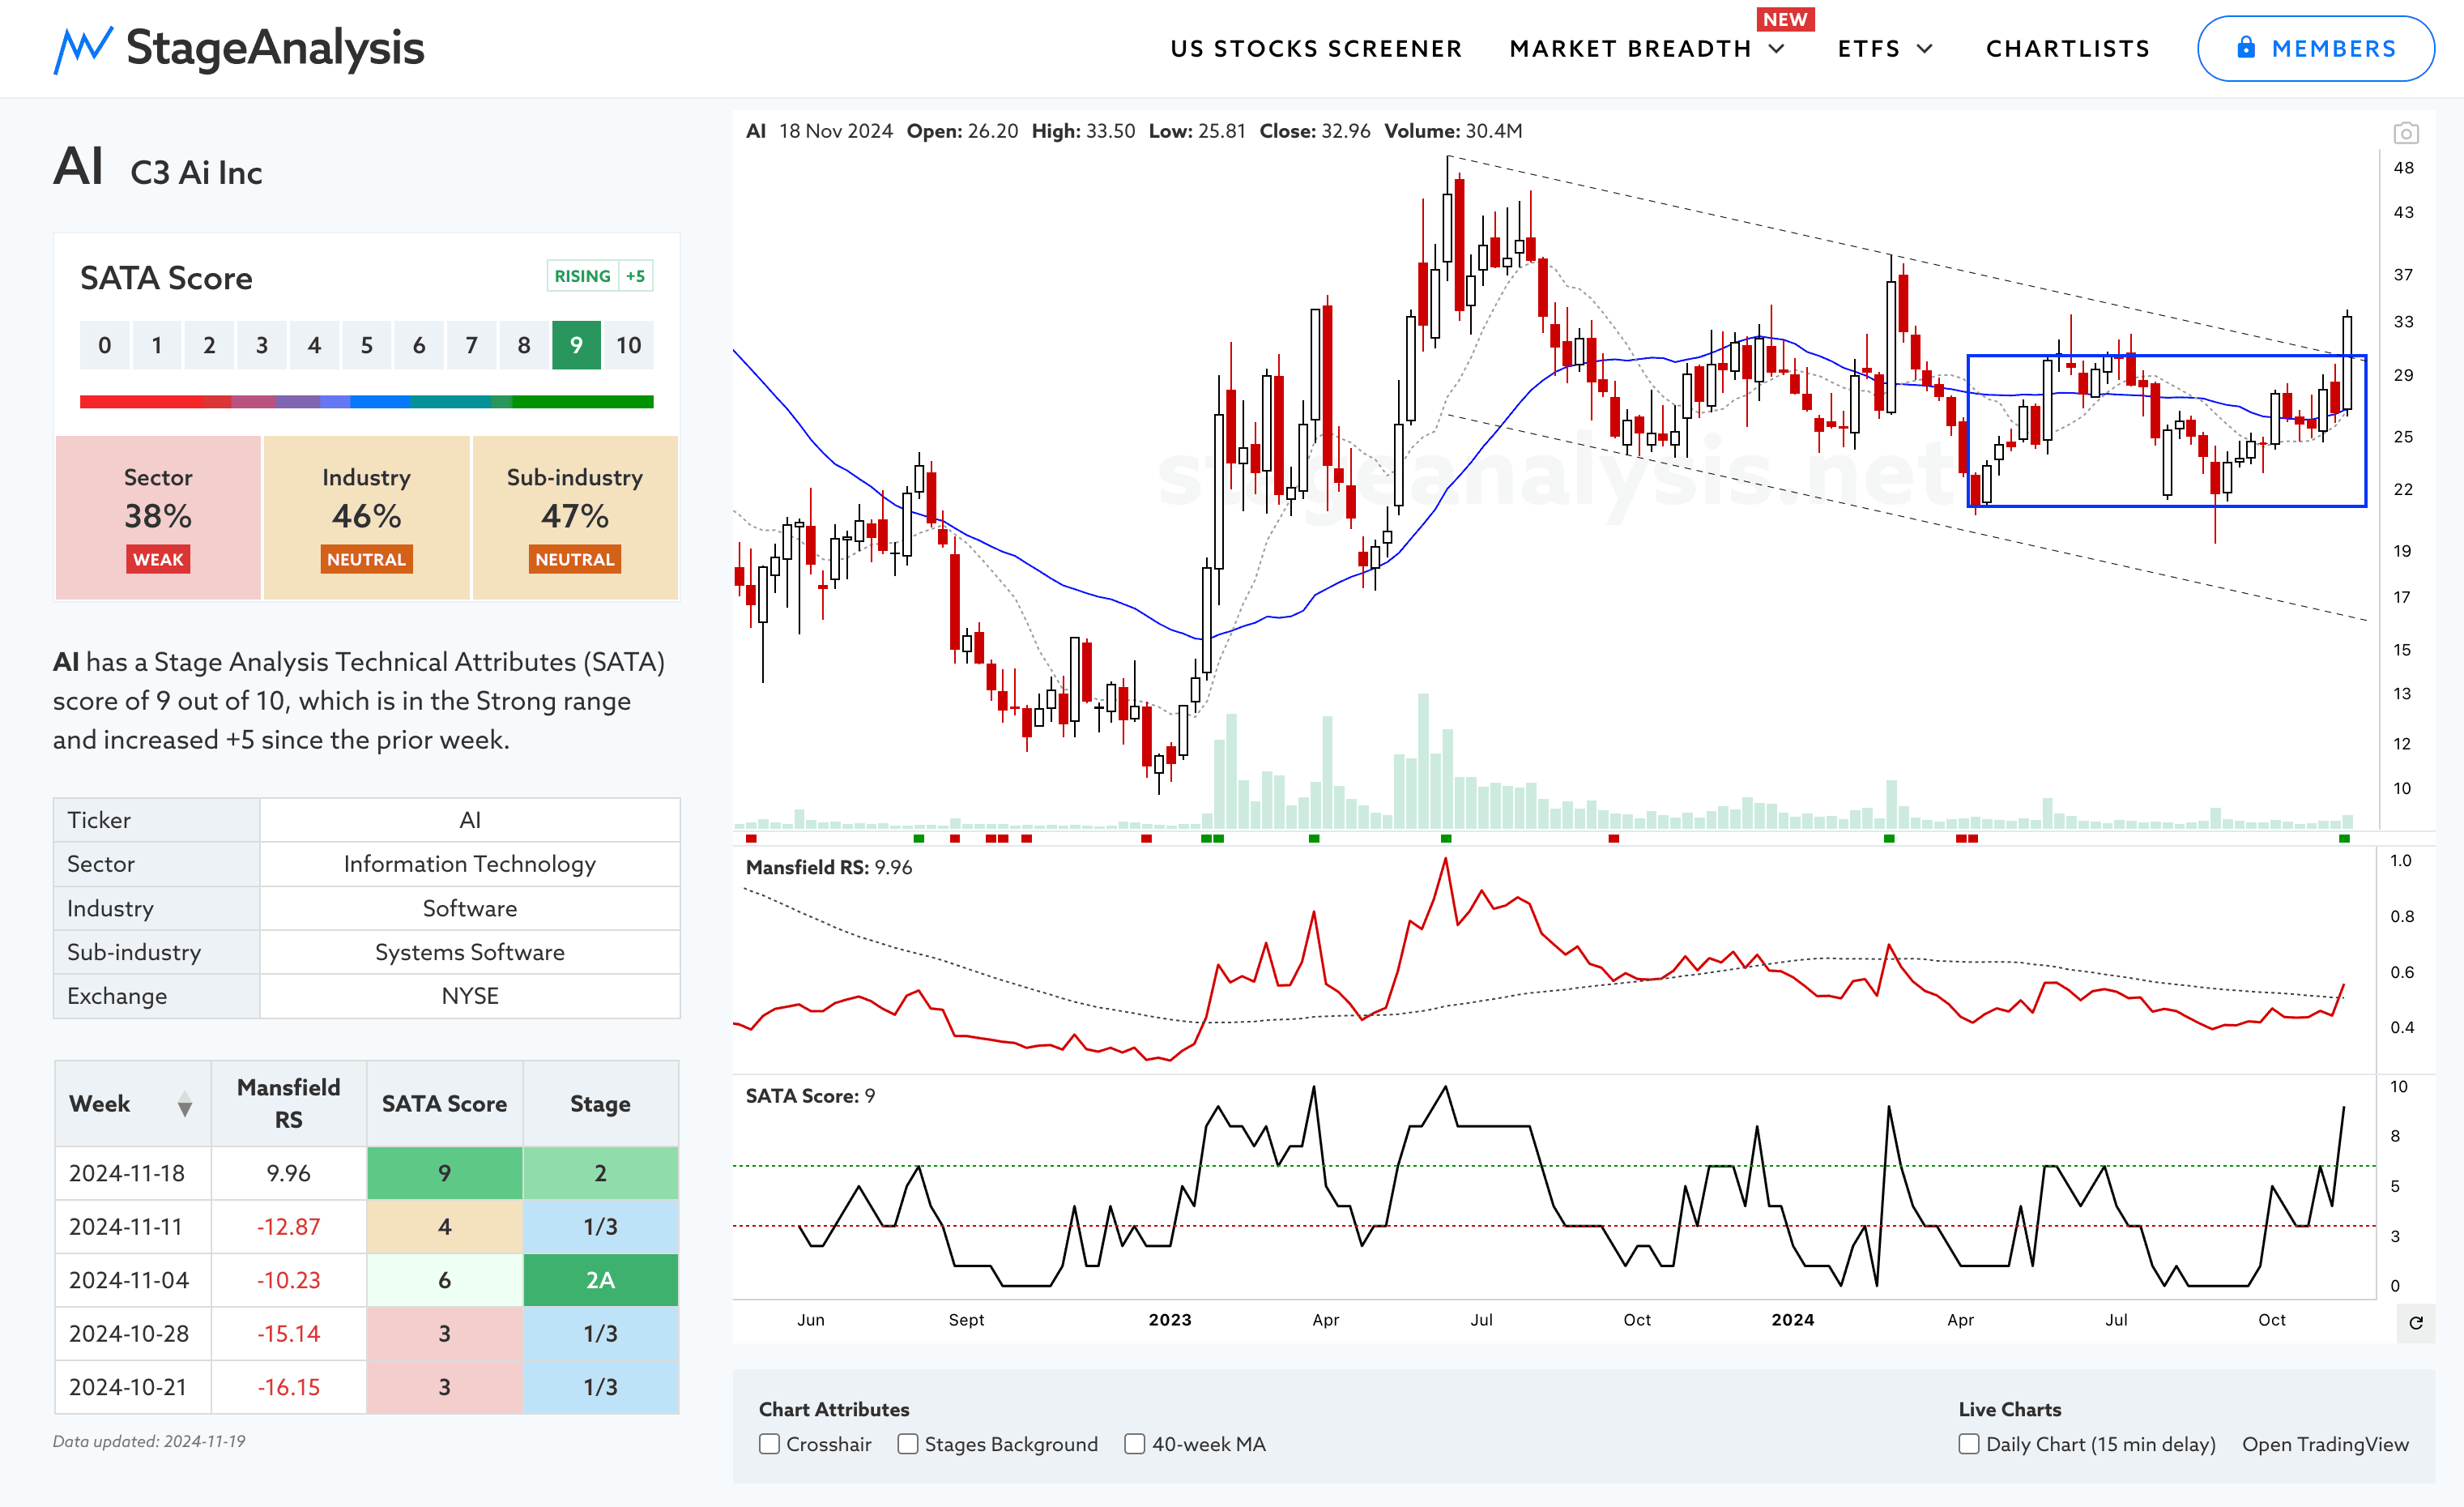Screen dimensions: 2464x1507
Task: Enable Daily Chart 15 min delay checkbox
Action: [1968, 1443]
